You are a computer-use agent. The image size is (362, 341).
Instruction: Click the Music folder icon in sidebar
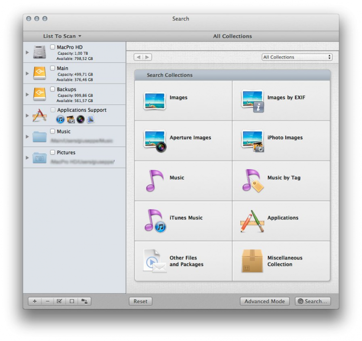click(x=40, y=136)
